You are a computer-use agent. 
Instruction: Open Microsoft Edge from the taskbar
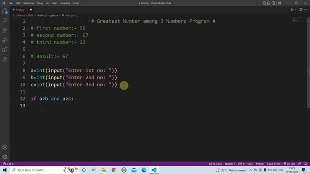click(144, 170)
